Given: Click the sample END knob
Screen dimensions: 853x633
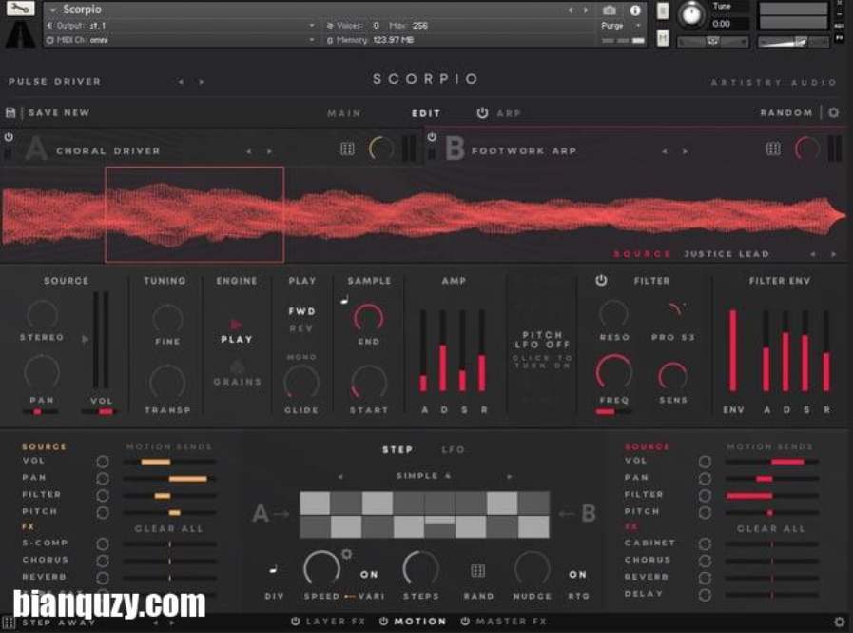Looking at the screenshot, I should 368,319.
